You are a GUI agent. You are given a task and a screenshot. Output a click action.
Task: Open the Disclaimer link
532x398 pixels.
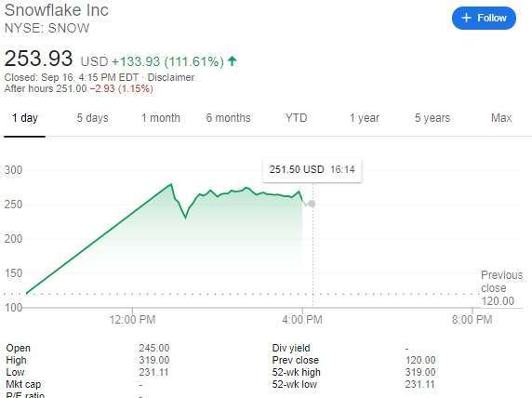(170, 77)
